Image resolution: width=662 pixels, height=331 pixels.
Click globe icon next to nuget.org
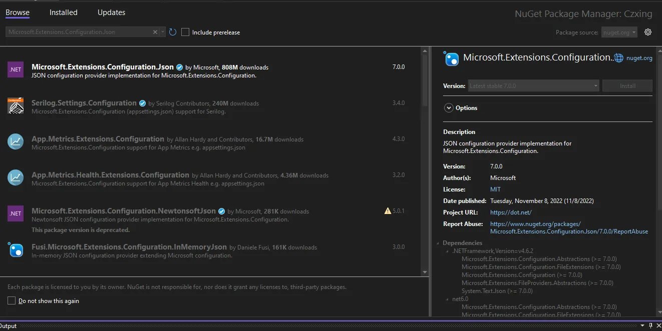[x=619, y=58]
